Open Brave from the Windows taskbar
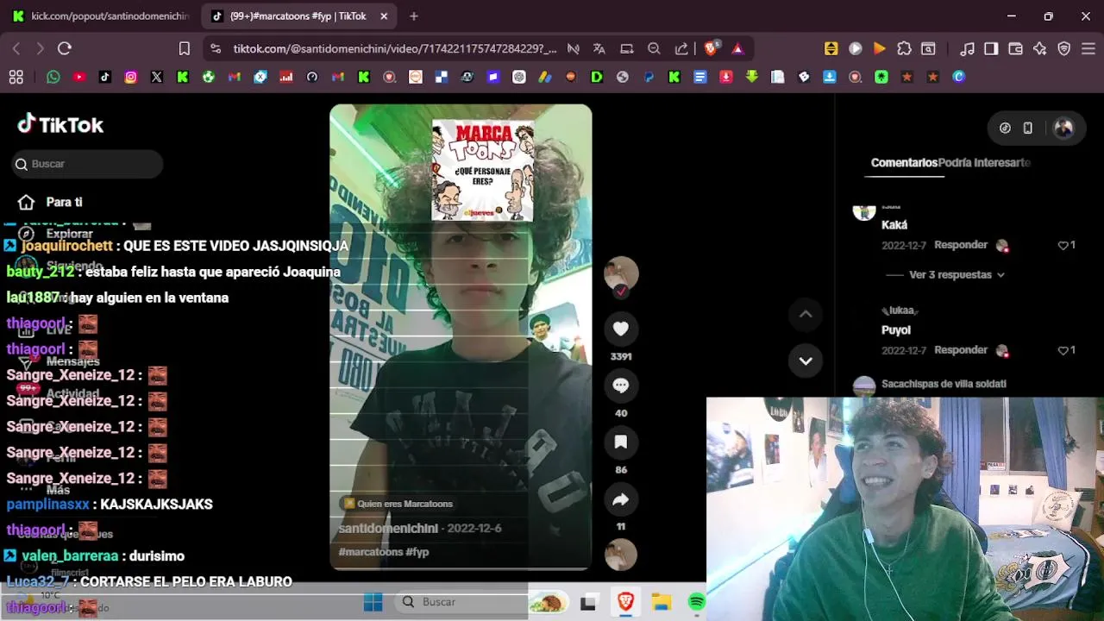Viewport: 1104px width, 621px height. pyautogui.click(x=625, y=601)
